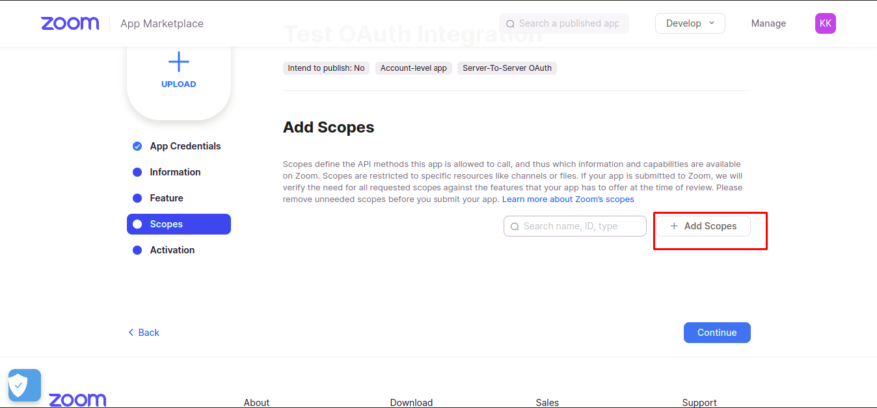
Task: Open the About footer section
Action: tap(256, 403)
